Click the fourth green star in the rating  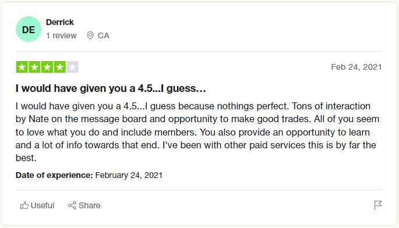[60, 67]
